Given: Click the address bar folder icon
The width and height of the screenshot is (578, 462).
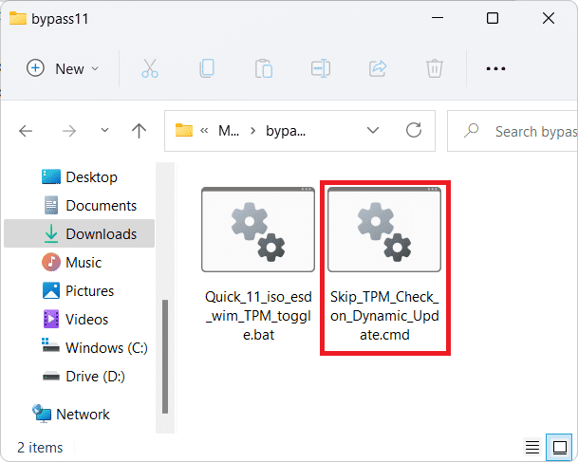Looking at the screenshot, I should click(184, 130).
